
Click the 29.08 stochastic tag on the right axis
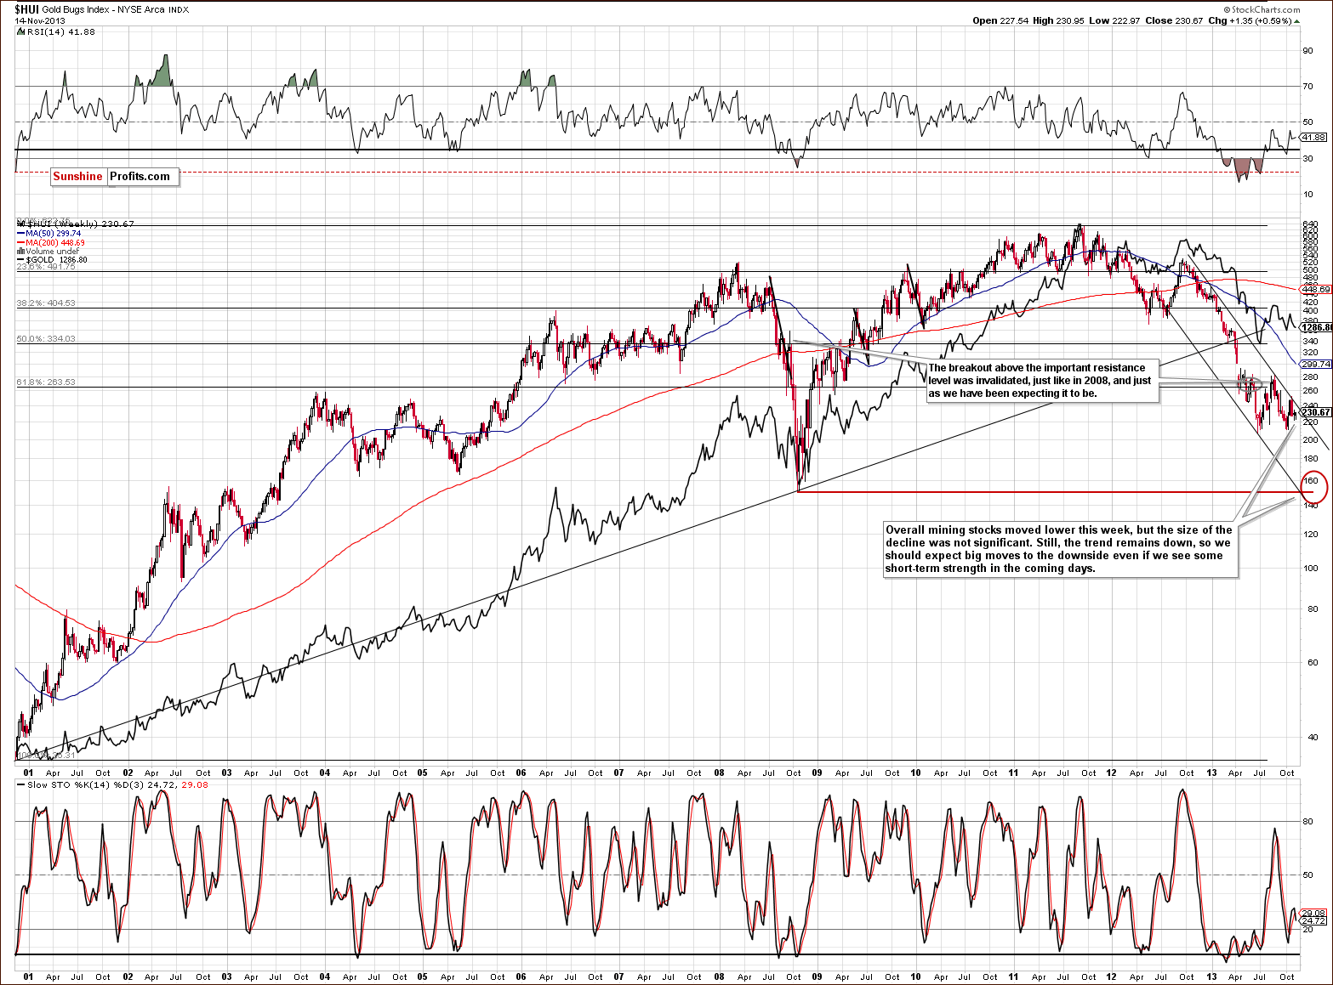tap(1313, 913)
